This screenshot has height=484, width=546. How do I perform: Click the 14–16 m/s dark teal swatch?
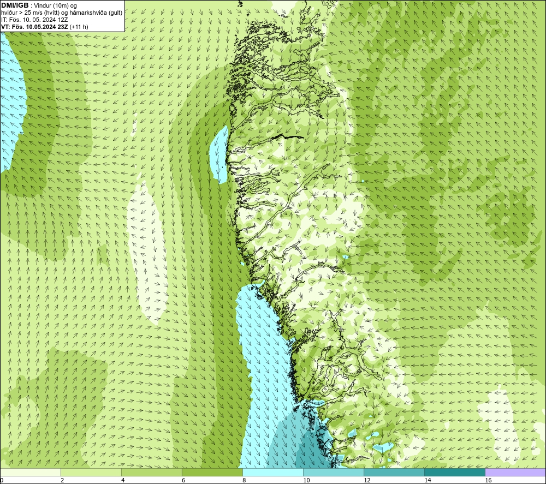(454, 472)
